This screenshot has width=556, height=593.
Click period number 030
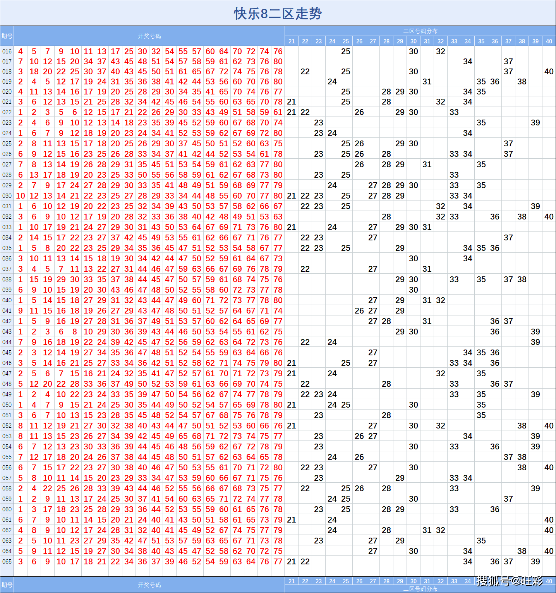click(x=7, y=196)
